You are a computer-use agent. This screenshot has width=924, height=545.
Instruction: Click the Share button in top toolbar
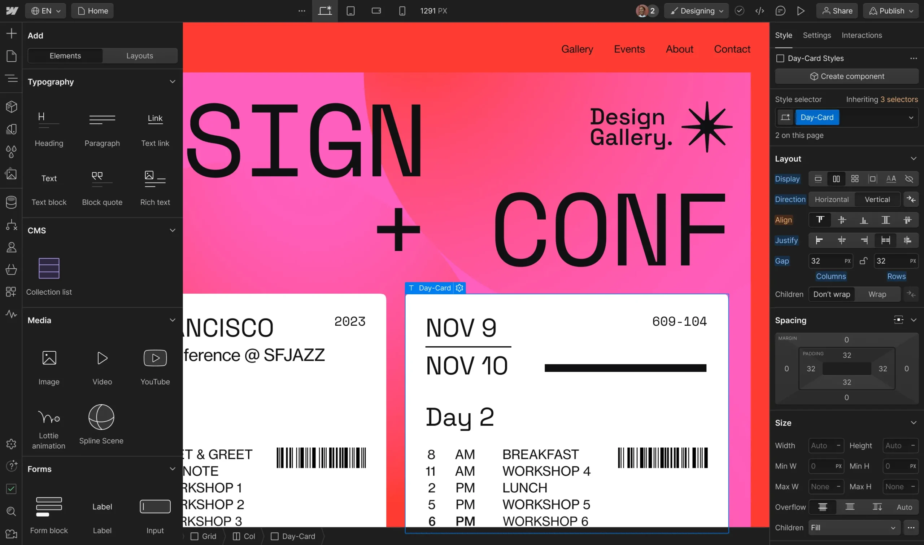coord(837,10)
